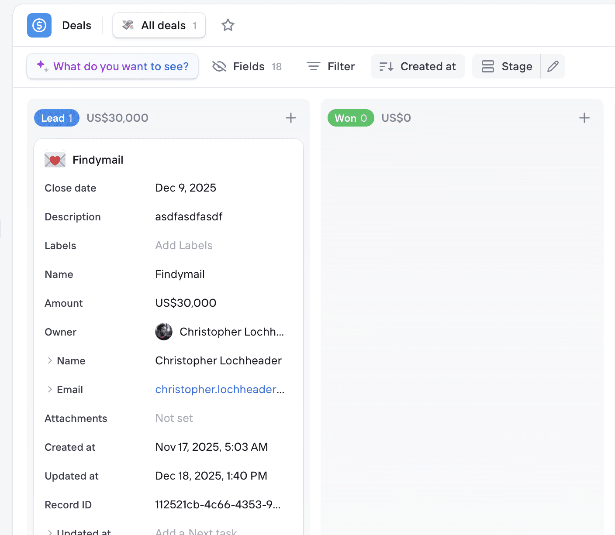Click the Findymail envelope logo
The height and width of the screenshot is (535, 615).
(55, 160)
